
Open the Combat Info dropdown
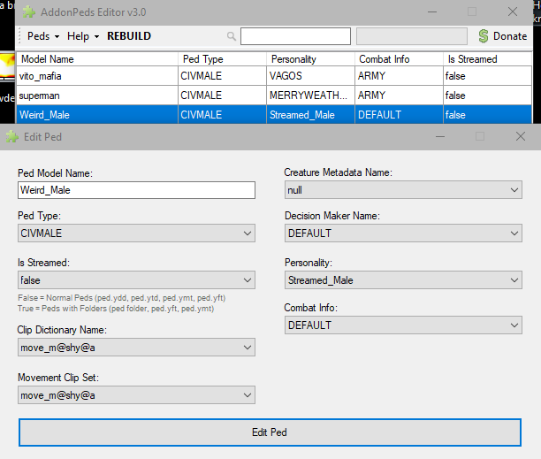[403, 325]
